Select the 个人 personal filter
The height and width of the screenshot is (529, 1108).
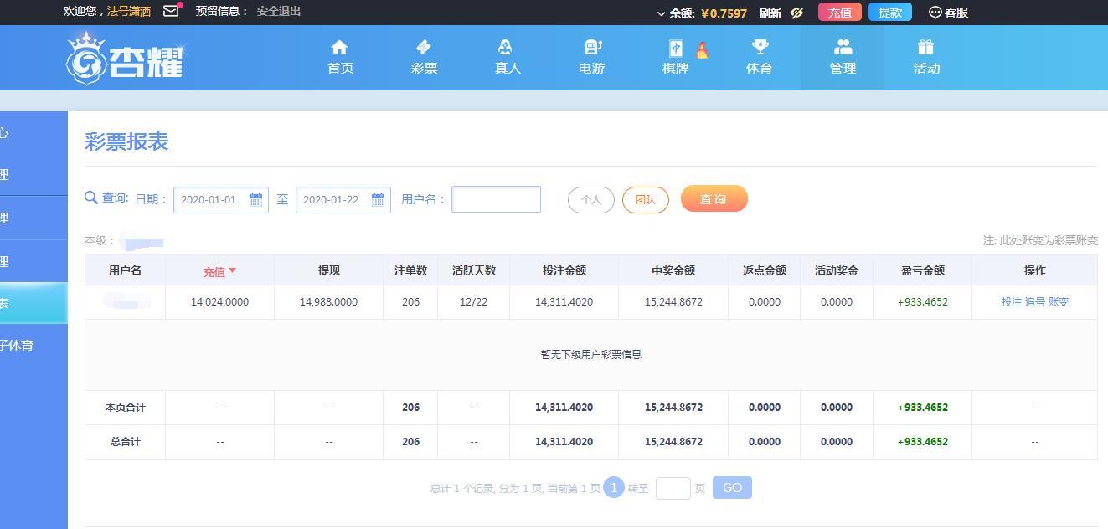pyautogui.click(x=591, y=199)
